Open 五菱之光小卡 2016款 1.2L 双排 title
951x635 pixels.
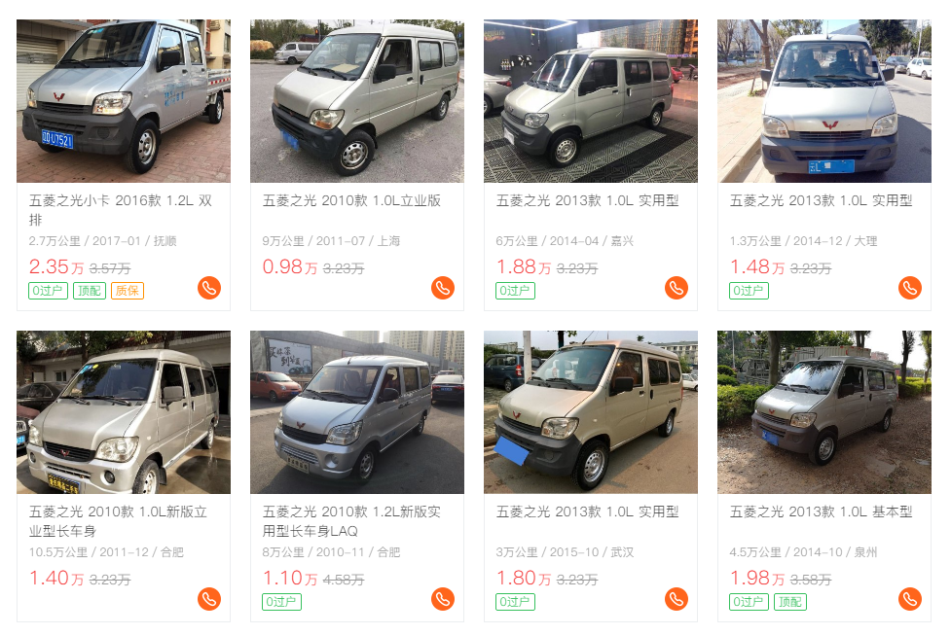pos(121,210)
